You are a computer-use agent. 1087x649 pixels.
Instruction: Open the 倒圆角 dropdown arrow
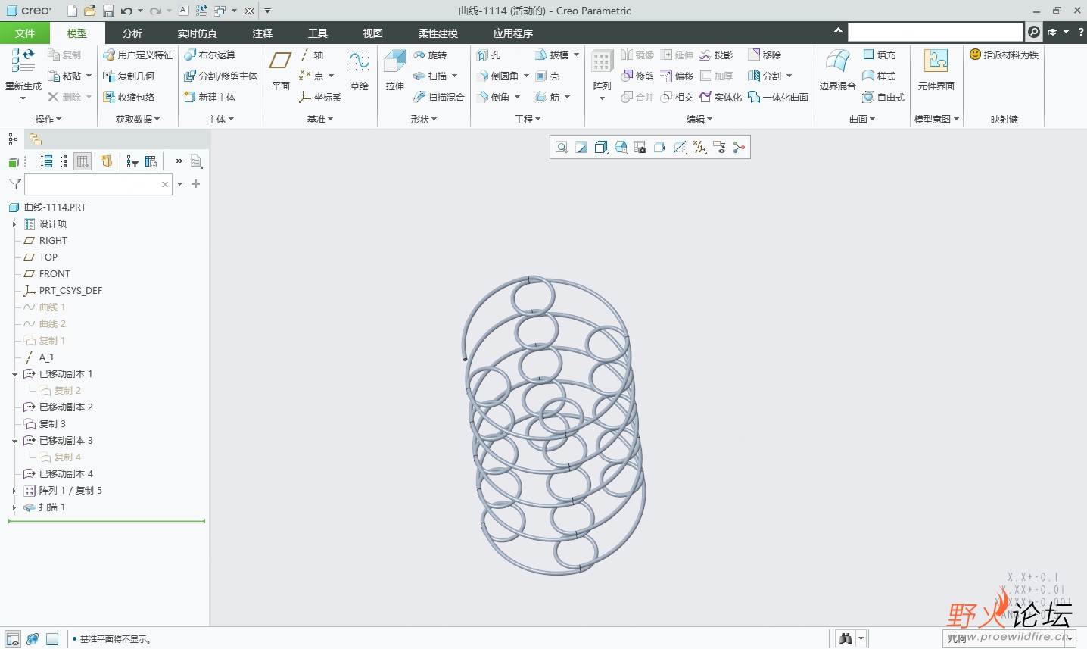526,76
